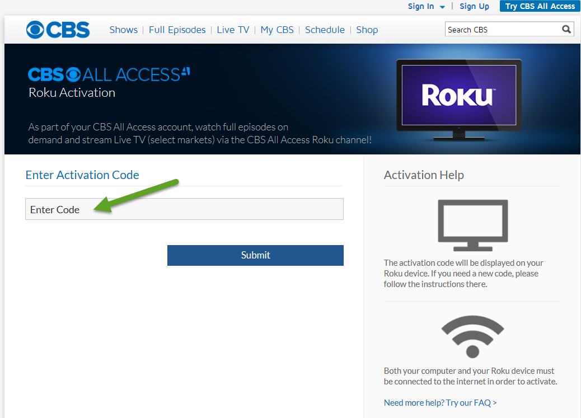Click the Roku TV banner image
The width and height of the screenshot is (581, 418).
point(459,99)
